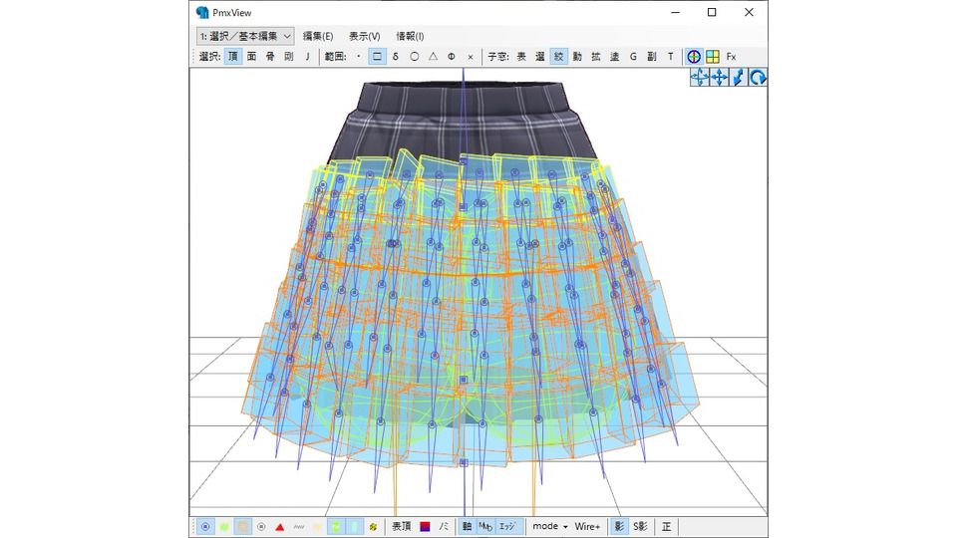The image size is (957, 538).
Task: Open the T sub-window
Action: [x=670, y=57]
